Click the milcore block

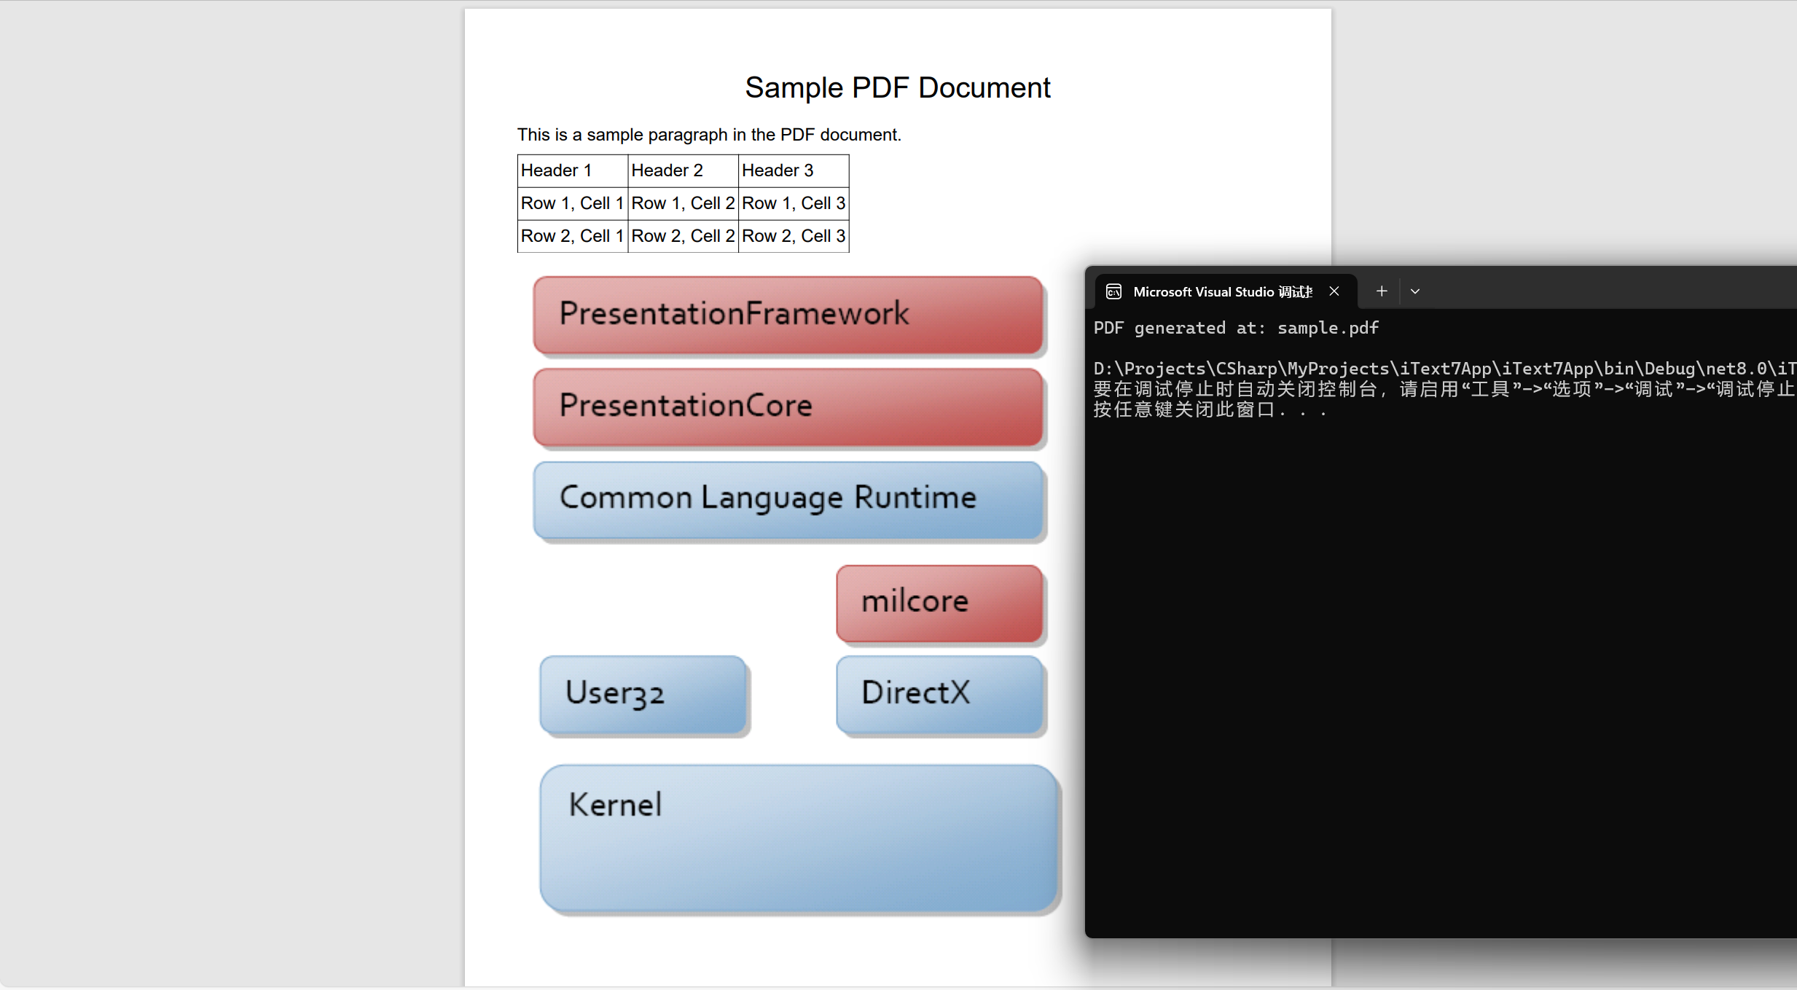coord(939,602)
